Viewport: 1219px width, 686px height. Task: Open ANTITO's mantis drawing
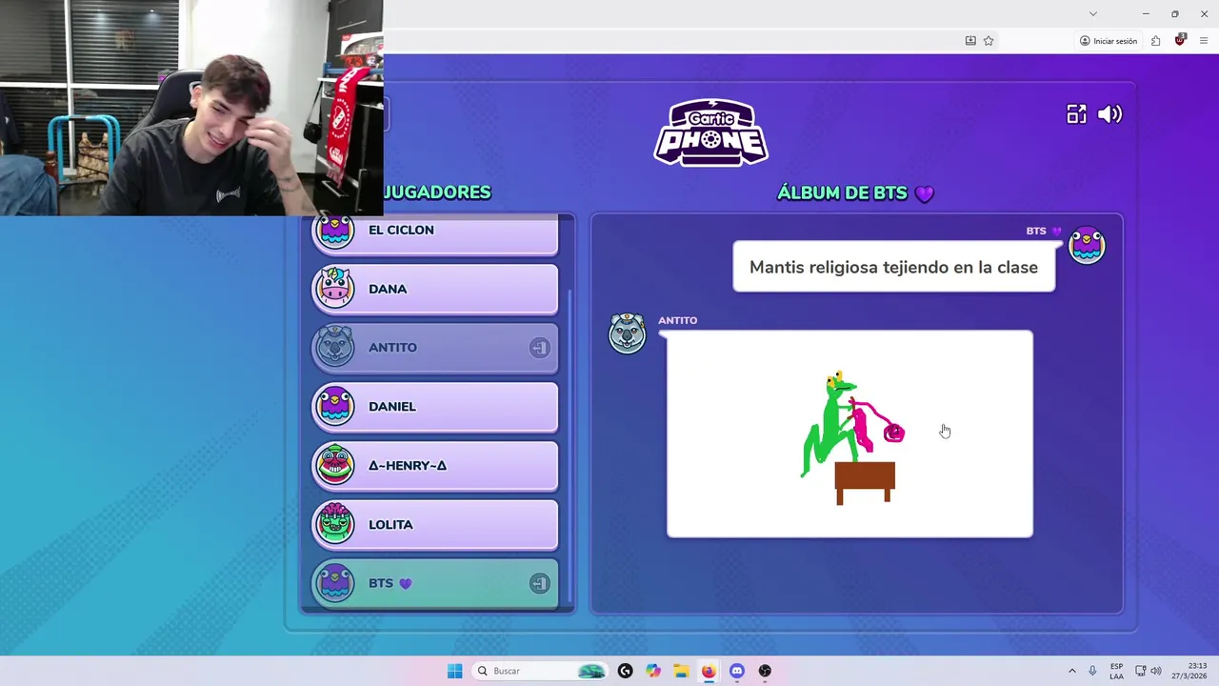coord(849,434)
